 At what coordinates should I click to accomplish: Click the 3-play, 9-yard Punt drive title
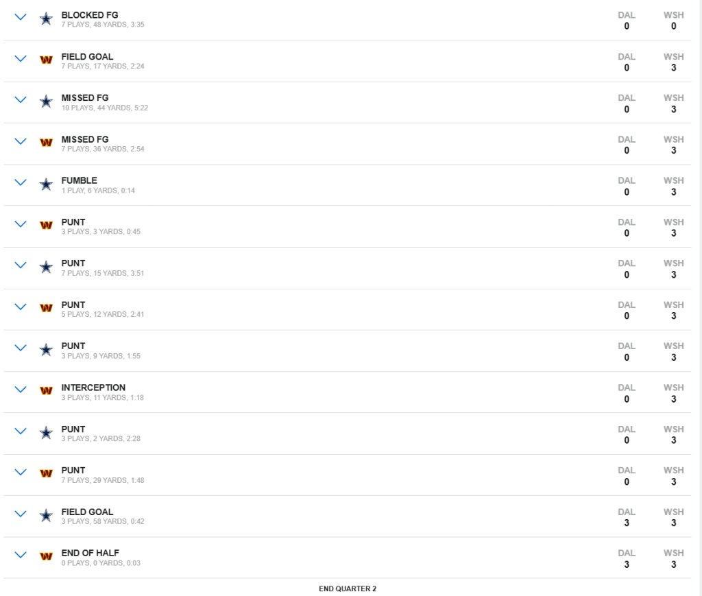click(73, 346)
